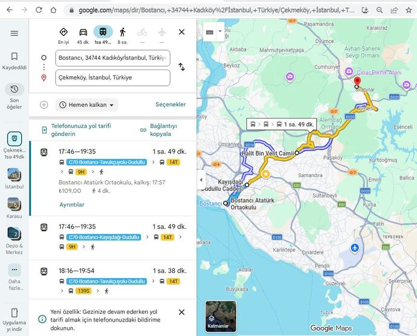417x336 pixels.
Task: Click the share page icon in address bar
Action: (x=394, y=10)
